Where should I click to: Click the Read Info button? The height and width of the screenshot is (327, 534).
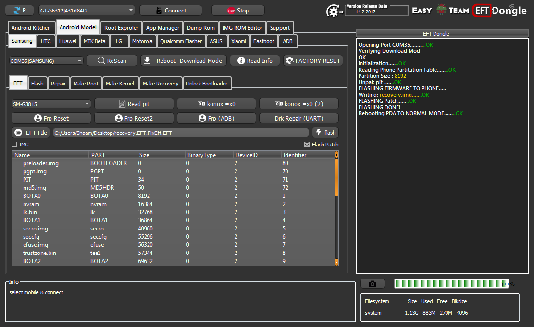[x=255, y=61]
